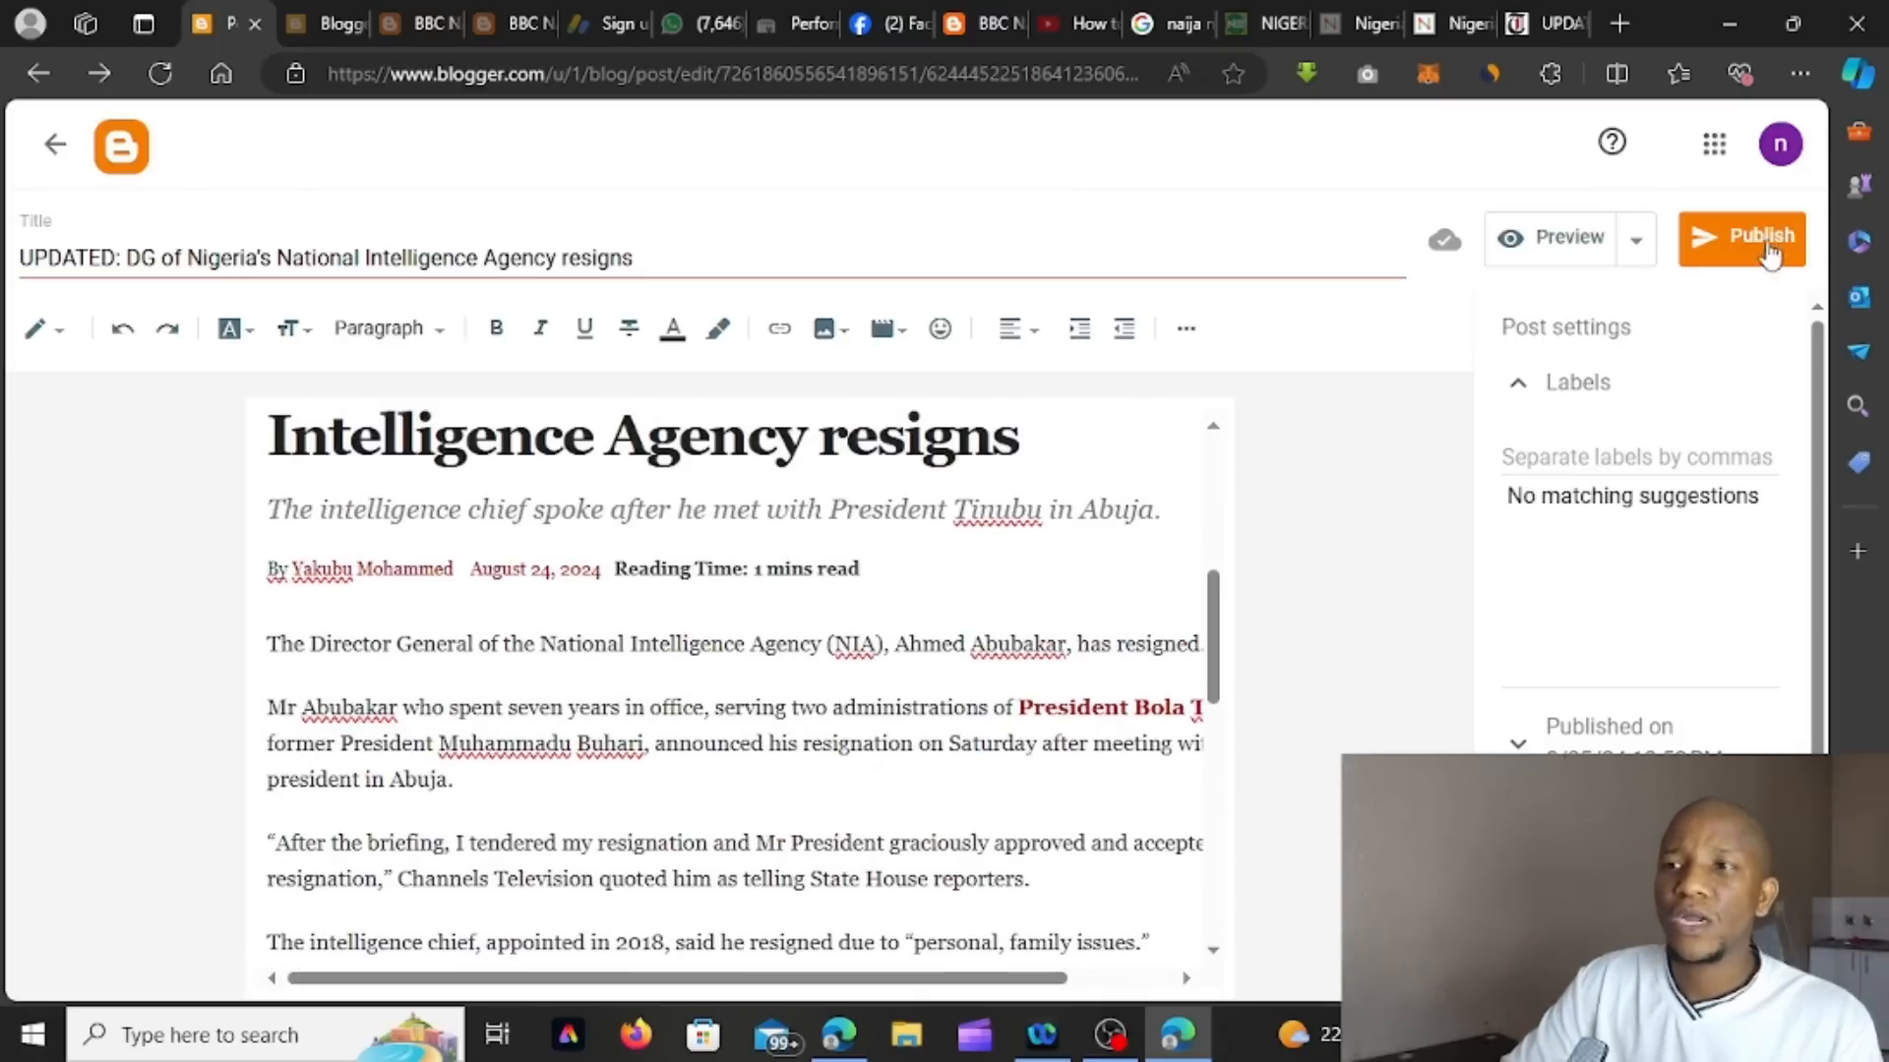The image size is (1889, 1062).
Task: Click the cloud saved status icon
Action: [x=1444, y=239]
